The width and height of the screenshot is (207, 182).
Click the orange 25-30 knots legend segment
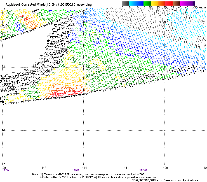point(162,3)
